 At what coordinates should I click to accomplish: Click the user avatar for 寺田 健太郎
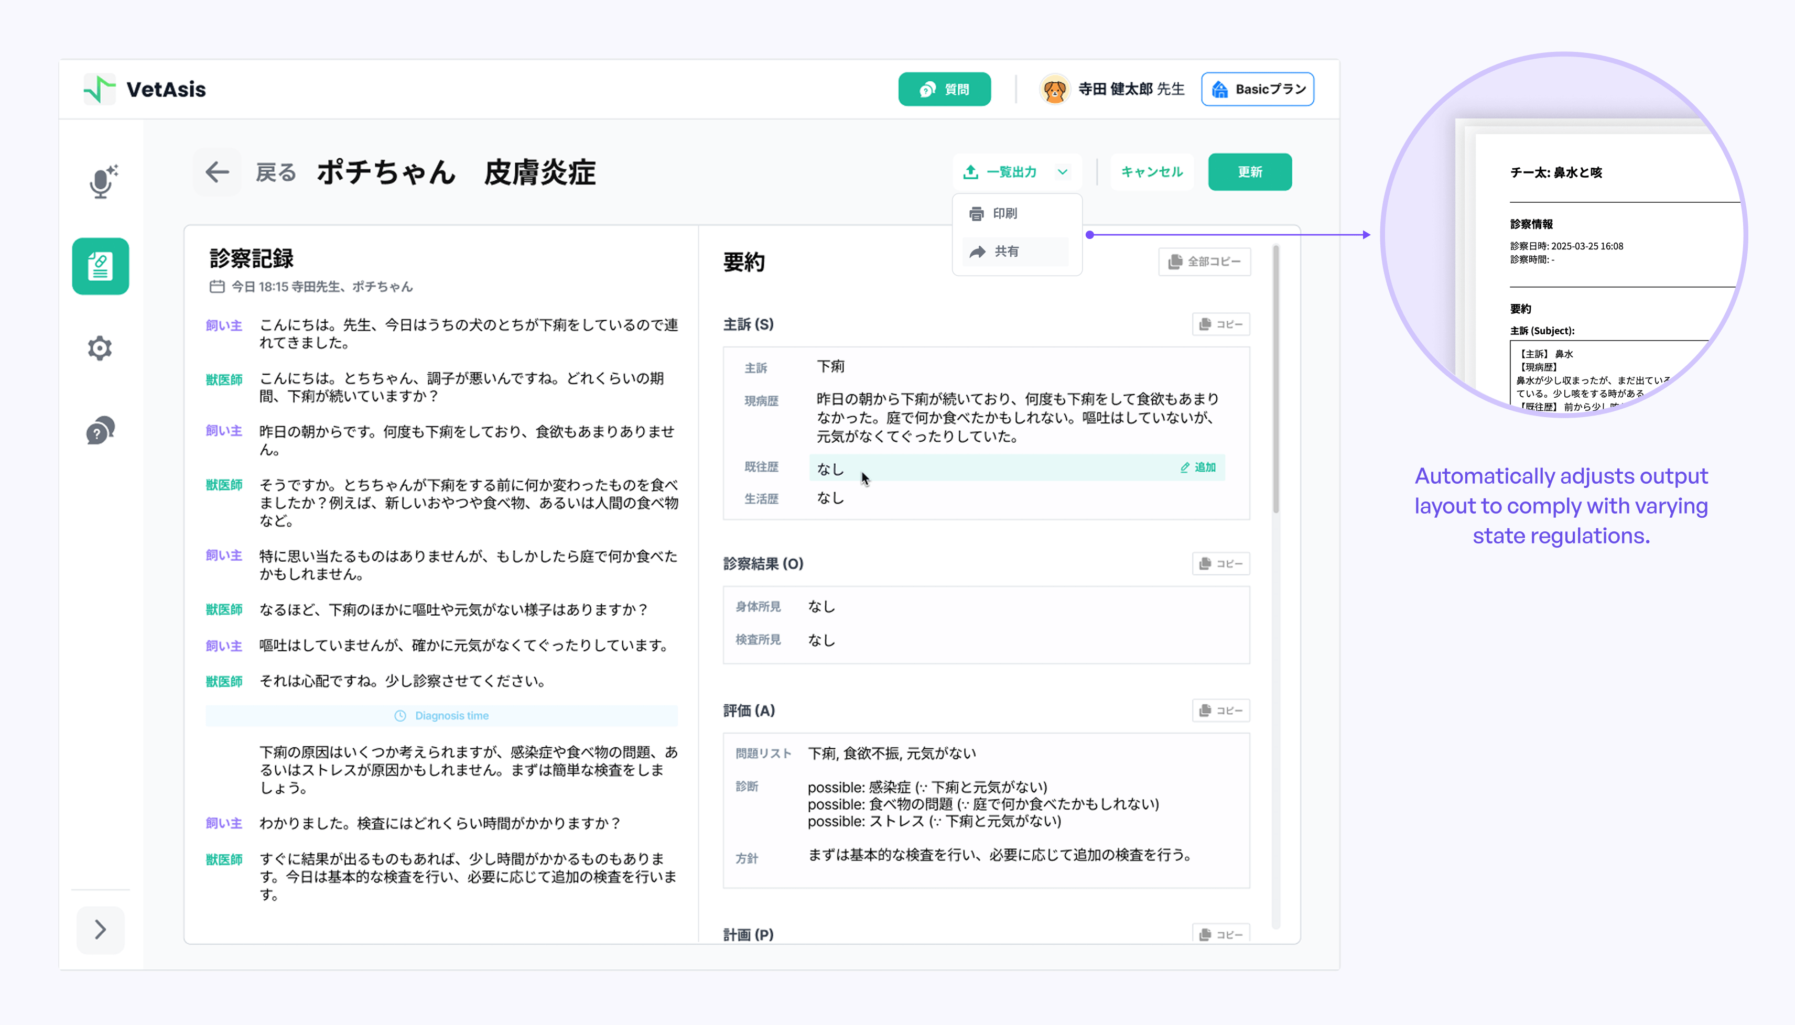coord(1054,90)
